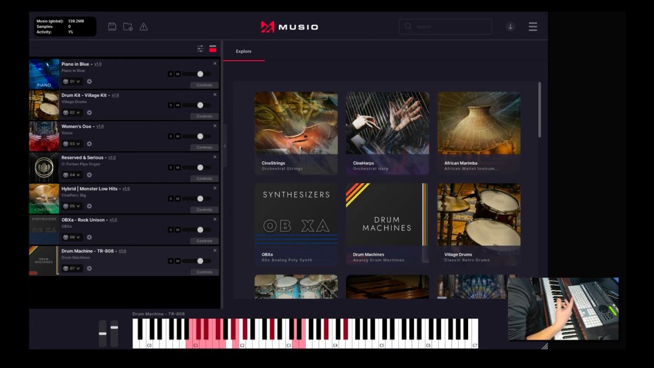The width and height of the screenshot is (654, 368).
Task: Open settings gear for Piano in Blue
Action: (x=89, y=81)
